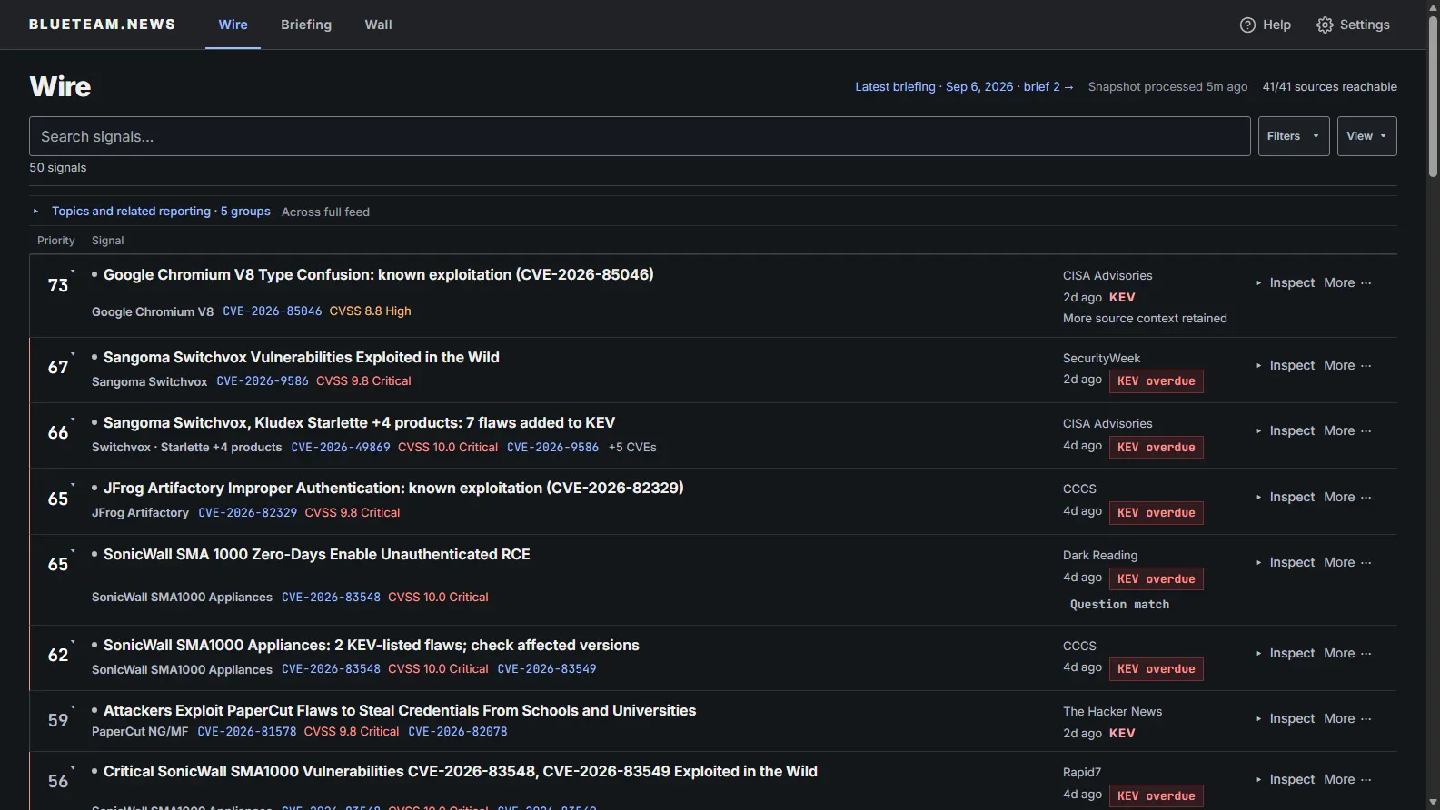
Task: Click the CVE-2026-82078 tag
Action: (x=458, y=731)
